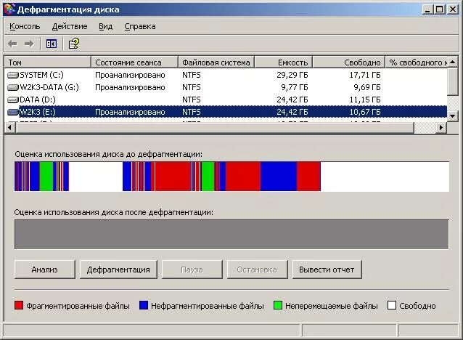Screen dimensions: 463x340
Task: Click the Пауза button
Action: (x=192, y=270)
